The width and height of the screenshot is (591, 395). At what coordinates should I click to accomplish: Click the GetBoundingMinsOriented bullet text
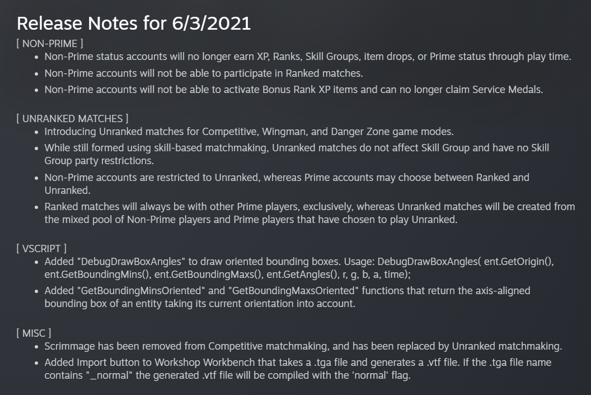coord(287,297)
